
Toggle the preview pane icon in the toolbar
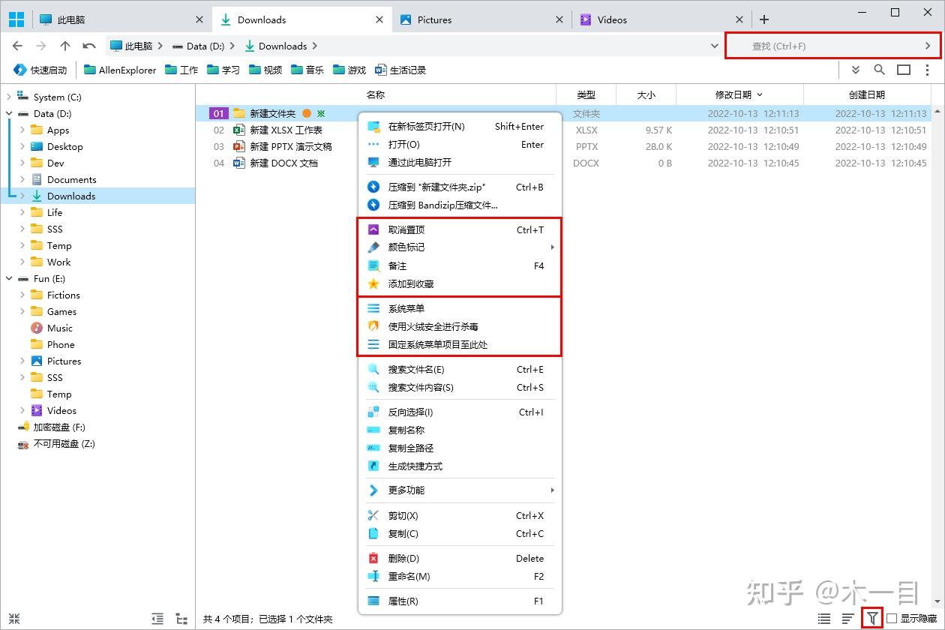tap(902, 70)
